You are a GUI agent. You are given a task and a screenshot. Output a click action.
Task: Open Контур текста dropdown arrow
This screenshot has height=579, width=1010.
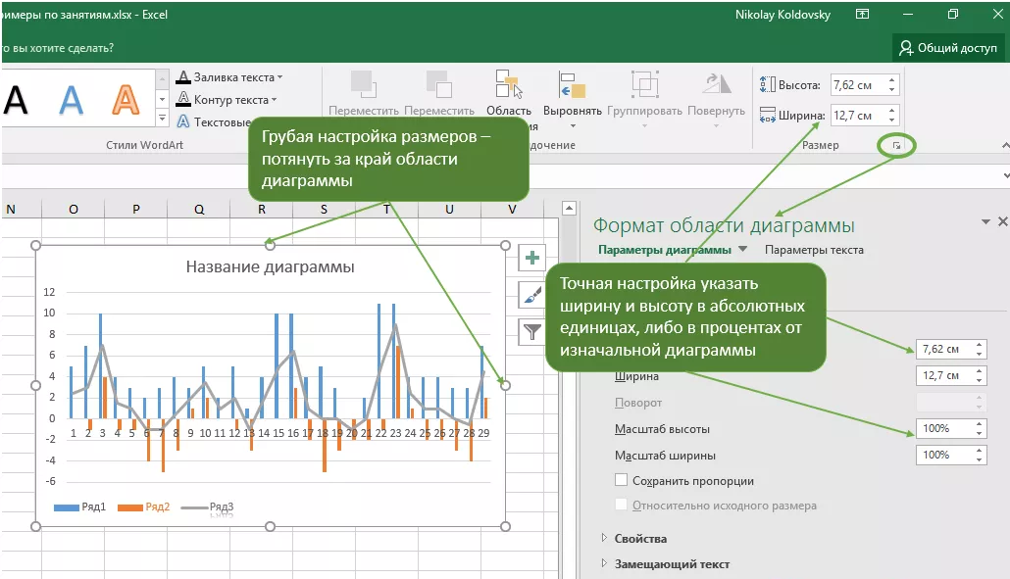274,100
